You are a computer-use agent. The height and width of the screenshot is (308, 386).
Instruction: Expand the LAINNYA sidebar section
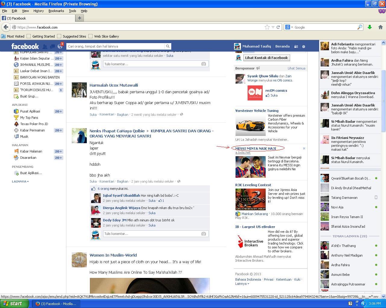pos(20,181)
